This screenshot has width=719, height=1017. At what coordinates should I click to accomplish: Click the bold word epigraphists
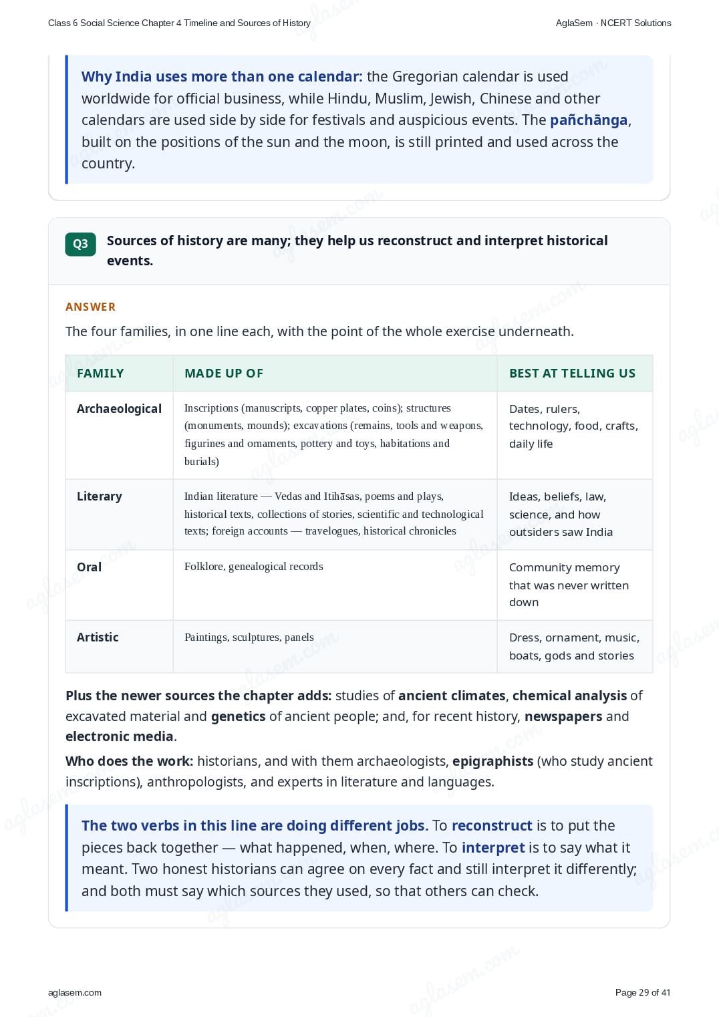[492, 762]
